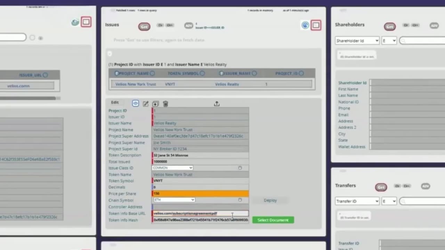This screenshot has height=250, width=445.
Task: Click the Token Symbol VNYT field
Action: click(200, 181)
